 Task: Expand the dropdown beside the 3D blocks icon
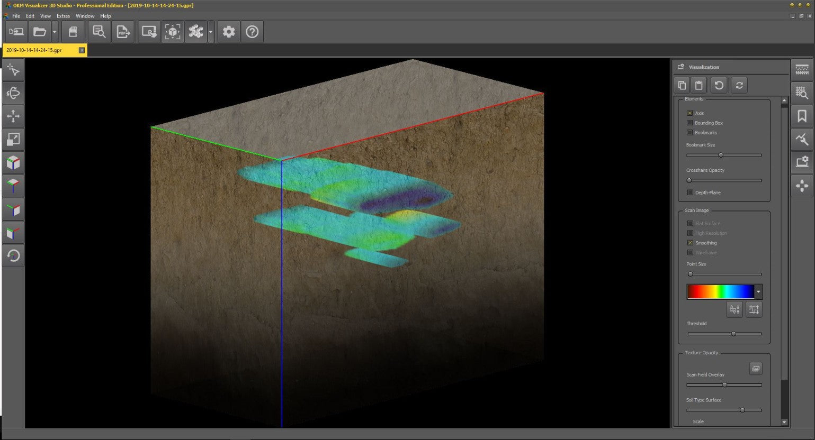pyautogui.click(x=210, y=32)
